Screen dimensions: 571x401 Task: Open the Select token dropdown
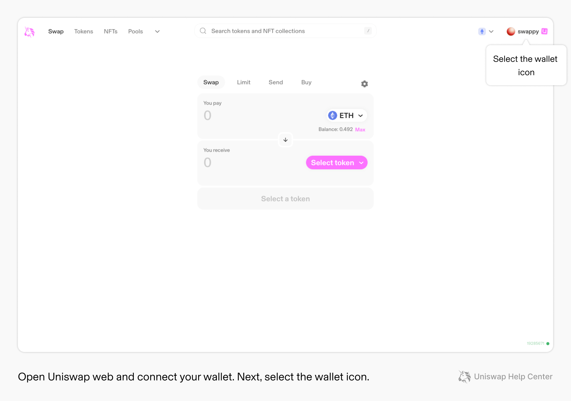click(337, 163)
